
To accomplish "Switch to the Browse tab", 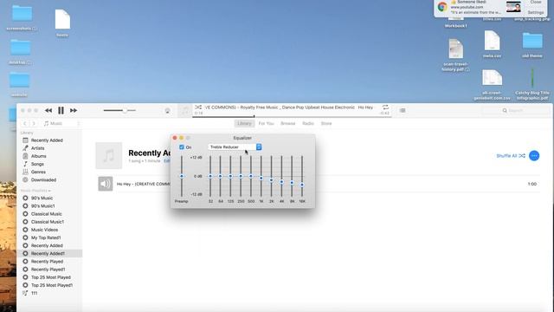I will tap(288, 123).
